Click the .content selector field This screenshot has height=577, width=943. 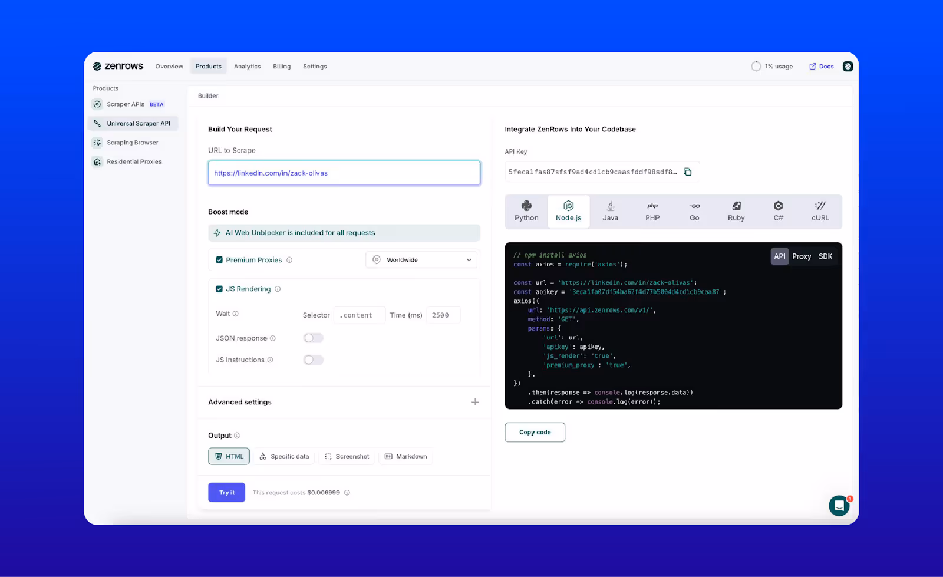tap(360, 315)
